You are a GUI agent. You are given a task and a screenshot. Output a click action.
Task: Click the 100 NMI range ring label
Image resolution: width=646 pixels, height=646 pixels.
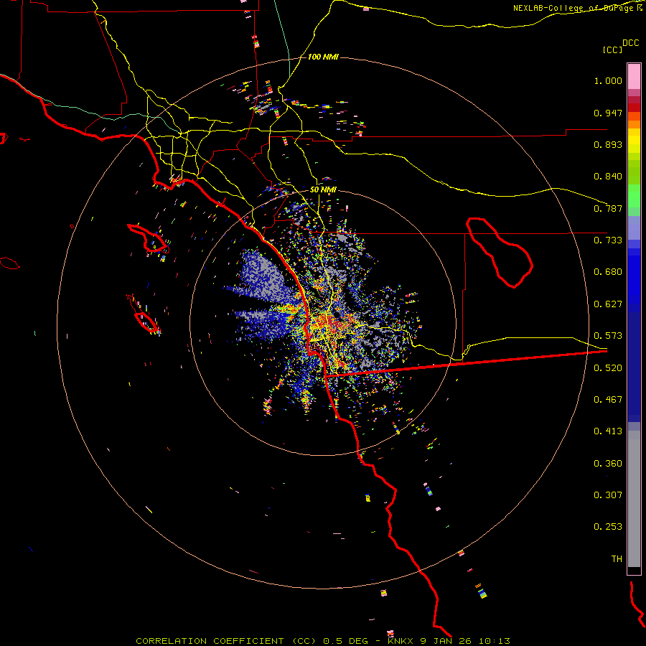323,57
